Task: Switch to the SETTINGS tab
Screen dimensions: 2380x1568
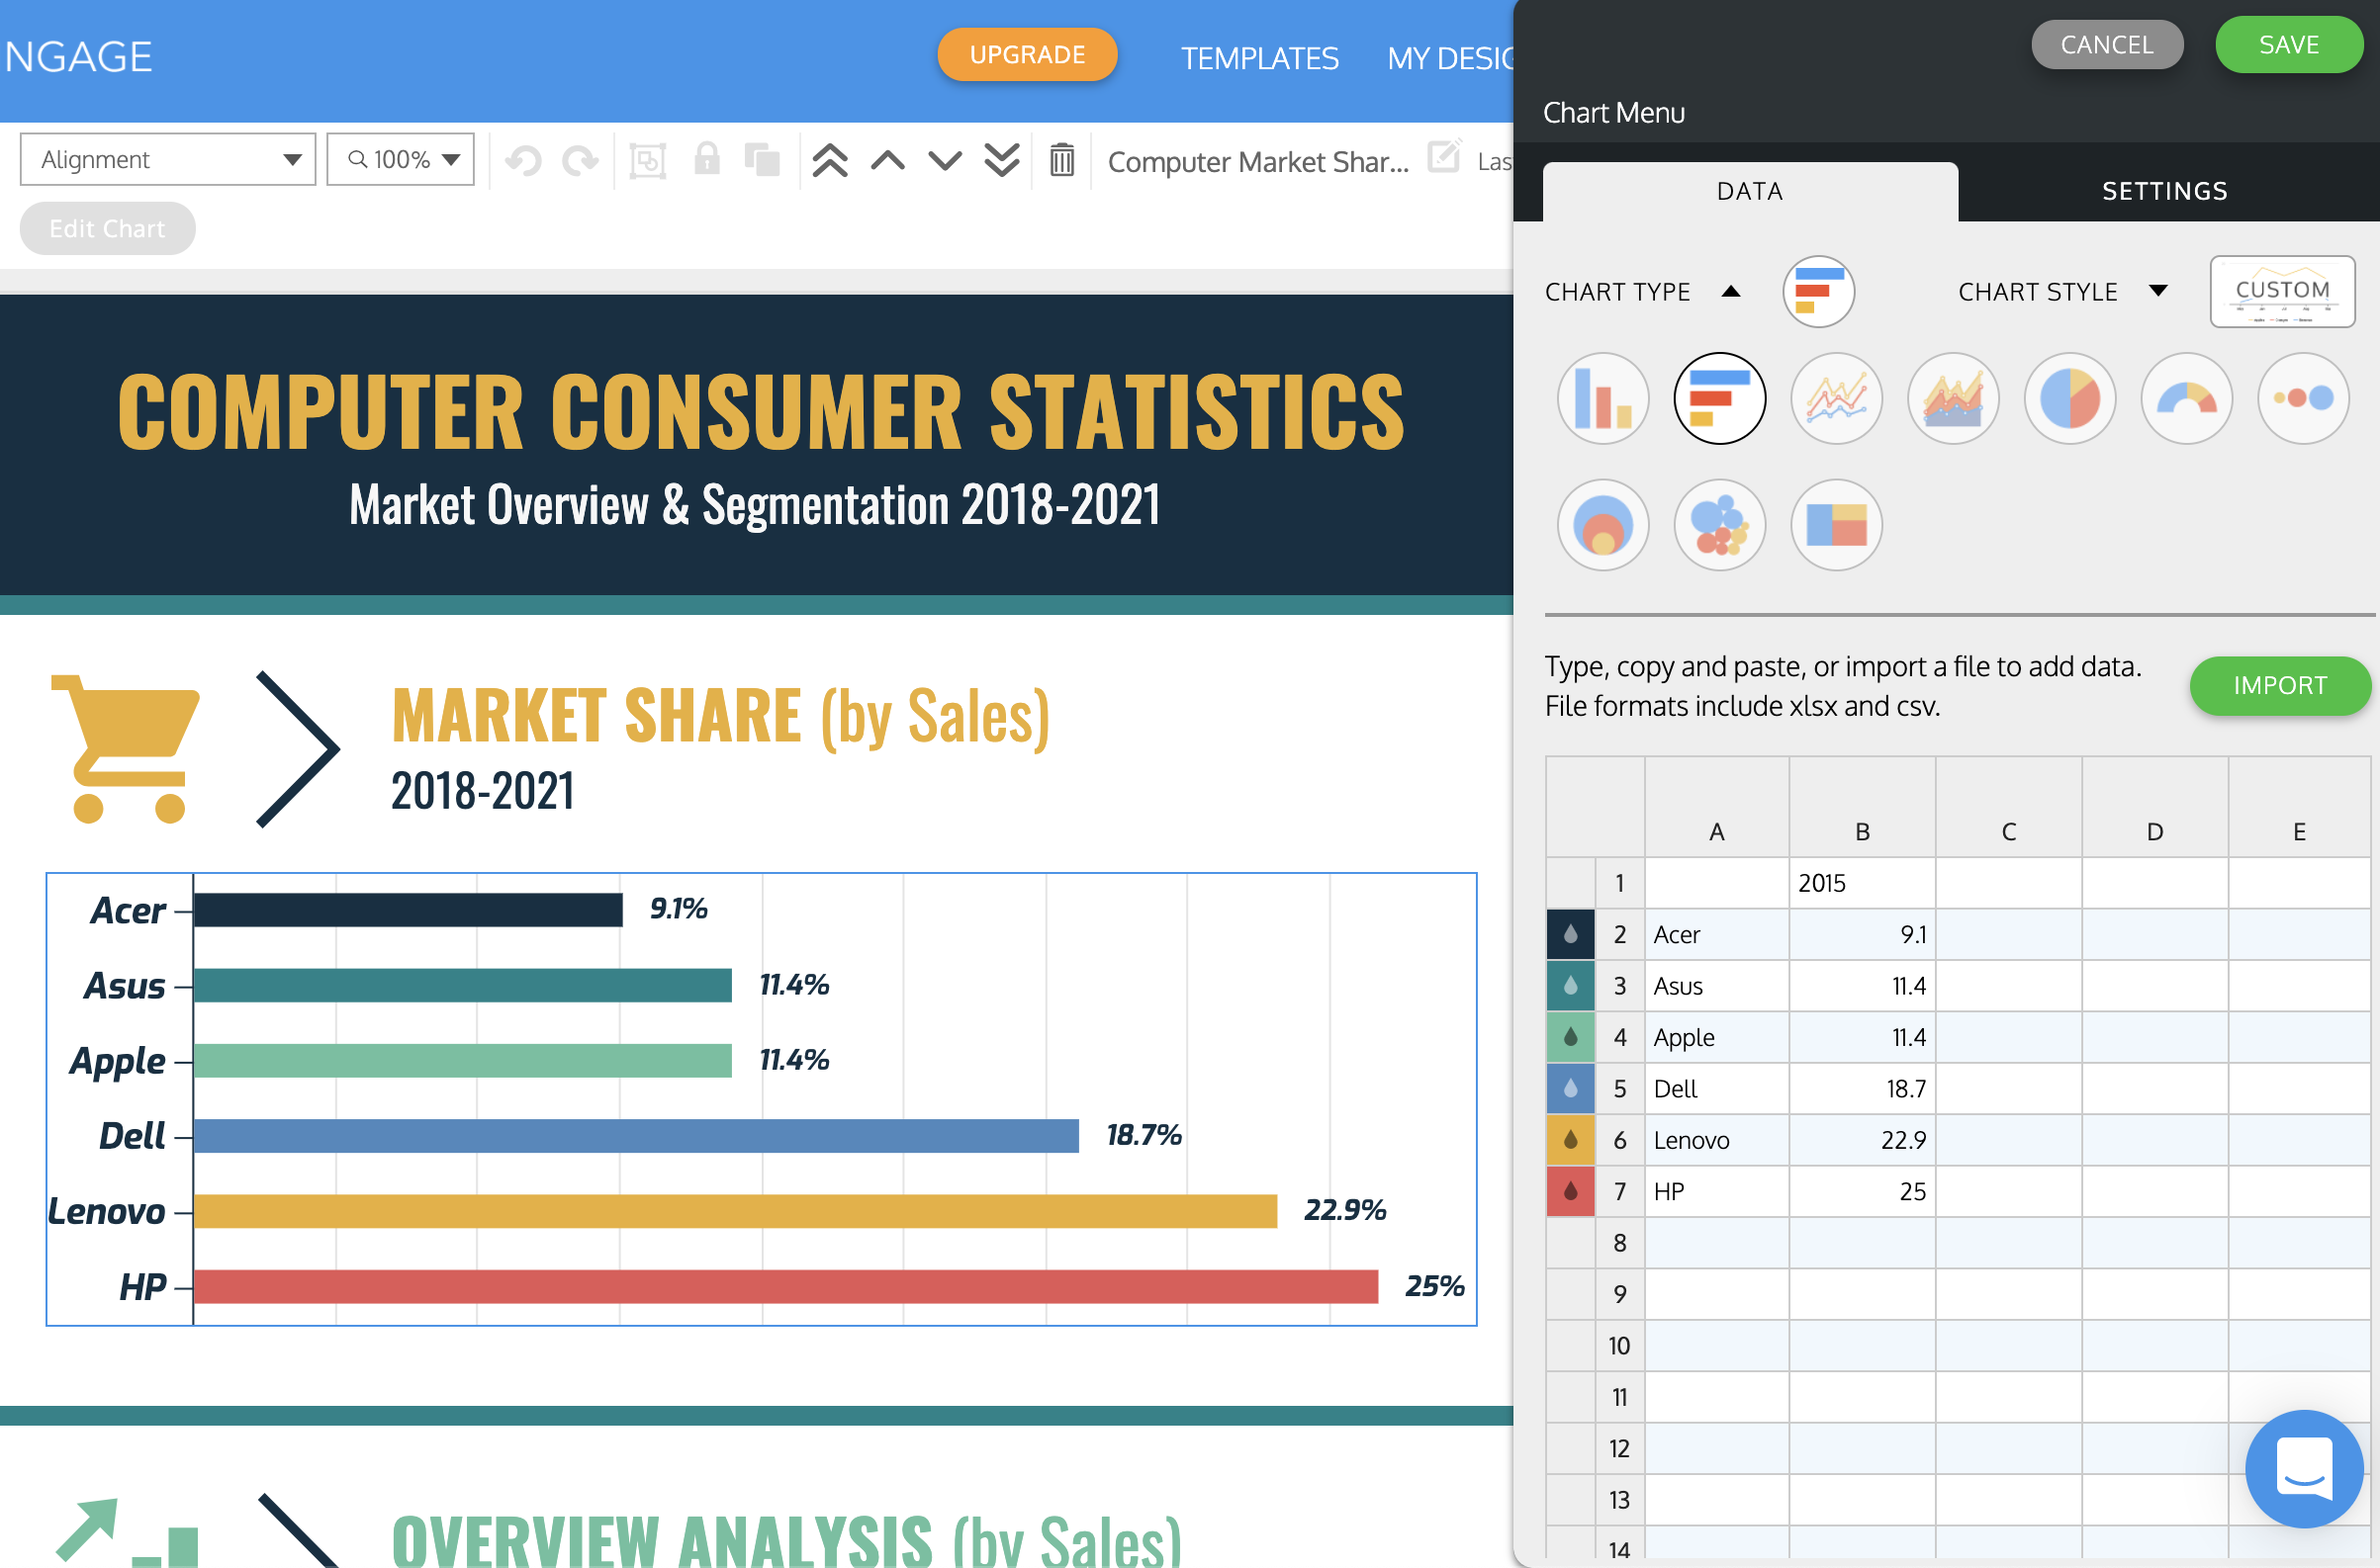Action: click(x=2164, y=189)
